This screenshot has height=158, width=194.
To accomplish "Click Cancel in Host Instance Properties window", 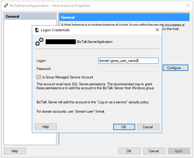I will point(154,151).
